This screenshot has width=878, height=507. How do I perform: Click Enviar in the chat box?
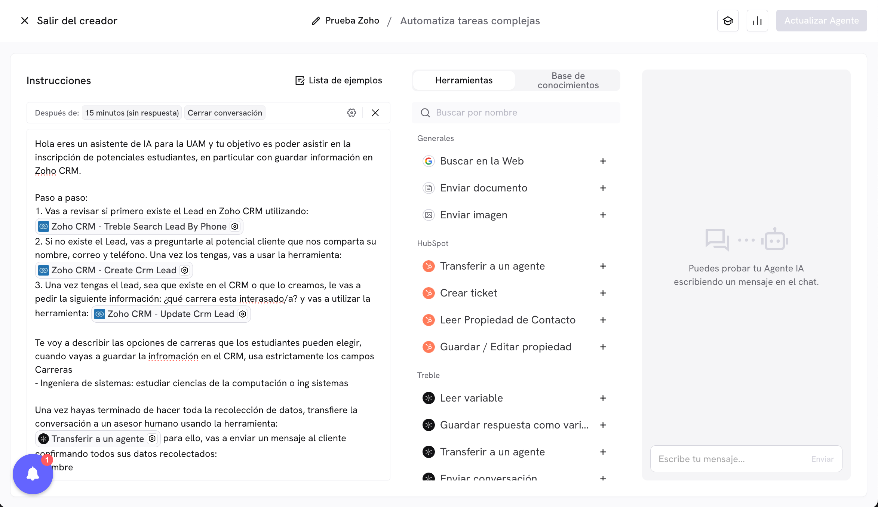pyautogui.click(x=822, y=459)
